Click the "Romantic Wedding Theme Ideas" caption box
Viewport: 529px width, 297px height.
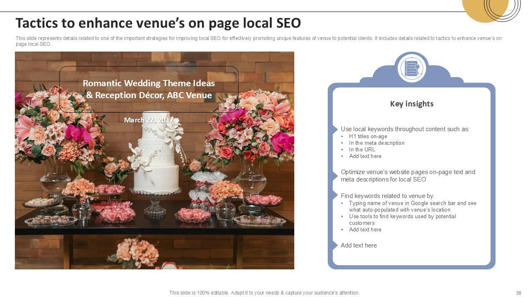pyautogui.click(x=149, y=89)
